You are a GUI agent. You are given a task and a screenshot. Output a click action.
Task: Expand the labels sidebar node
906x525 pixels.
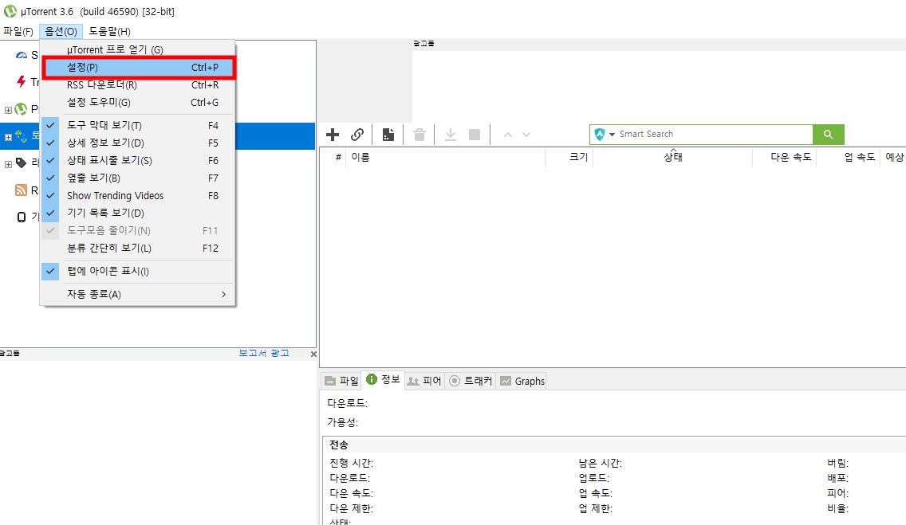tap(8, 164)
